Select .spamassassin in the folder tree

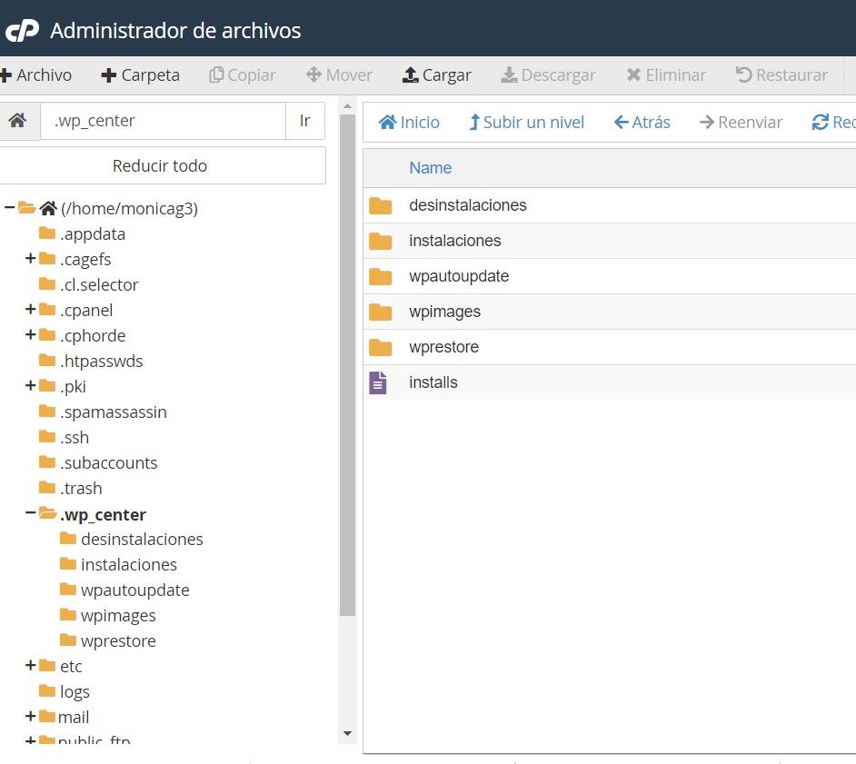click(114, 412)
